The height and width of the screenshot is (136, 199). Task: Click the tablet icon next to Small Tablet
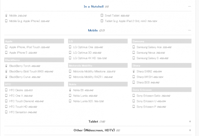[x=102, y=15]
